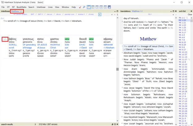The height and width of the screenshot is (126, 193).
Task: Maximize the search results panel
Action: coord(115,124)
